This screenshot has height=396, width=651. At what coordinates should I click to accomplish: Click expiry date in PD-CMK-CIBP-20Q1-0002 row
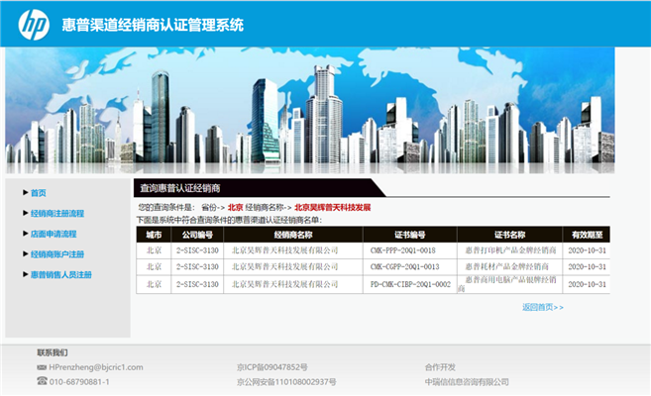coord(587,284)
